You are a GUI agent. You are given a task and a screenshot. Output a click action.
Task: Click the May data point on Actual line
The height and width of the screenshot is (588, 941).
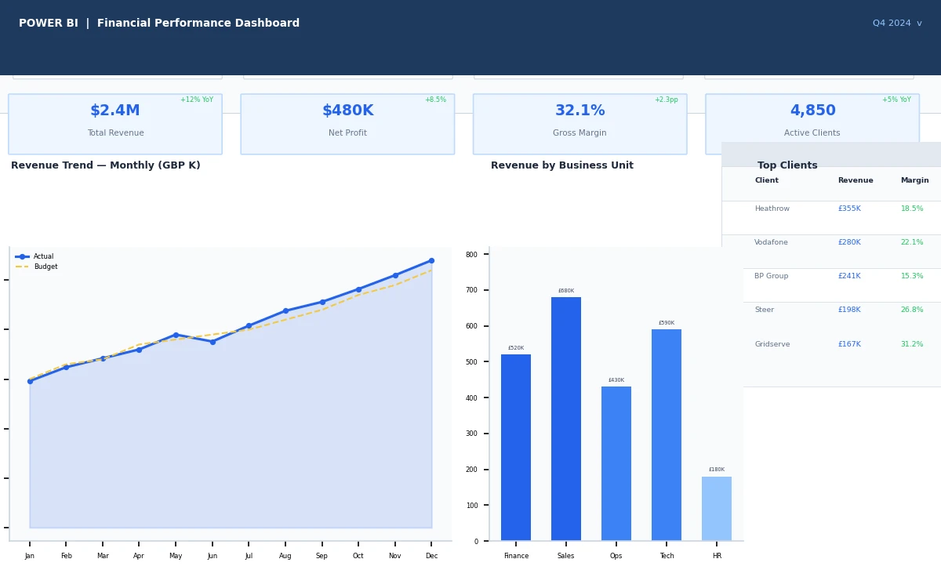coord(176,335)
